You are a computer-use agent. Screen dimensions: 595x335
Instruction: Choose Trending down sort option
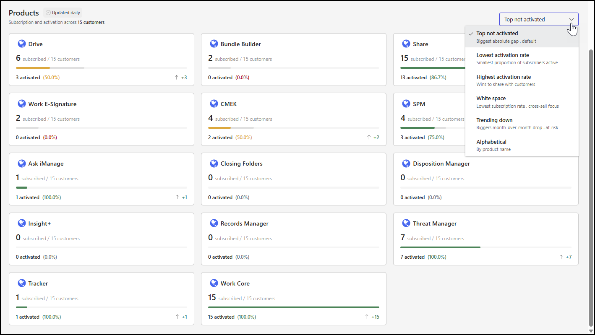(522, 124)
